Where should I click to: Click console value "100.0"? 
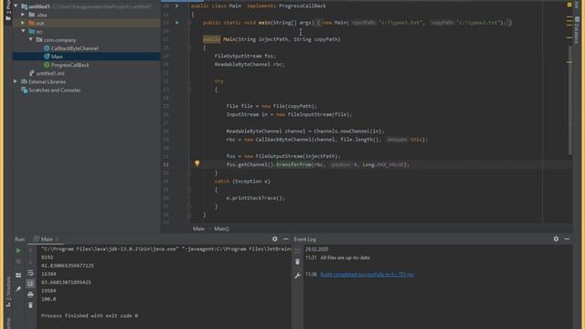pyautogui.click(x=48, y=299)
